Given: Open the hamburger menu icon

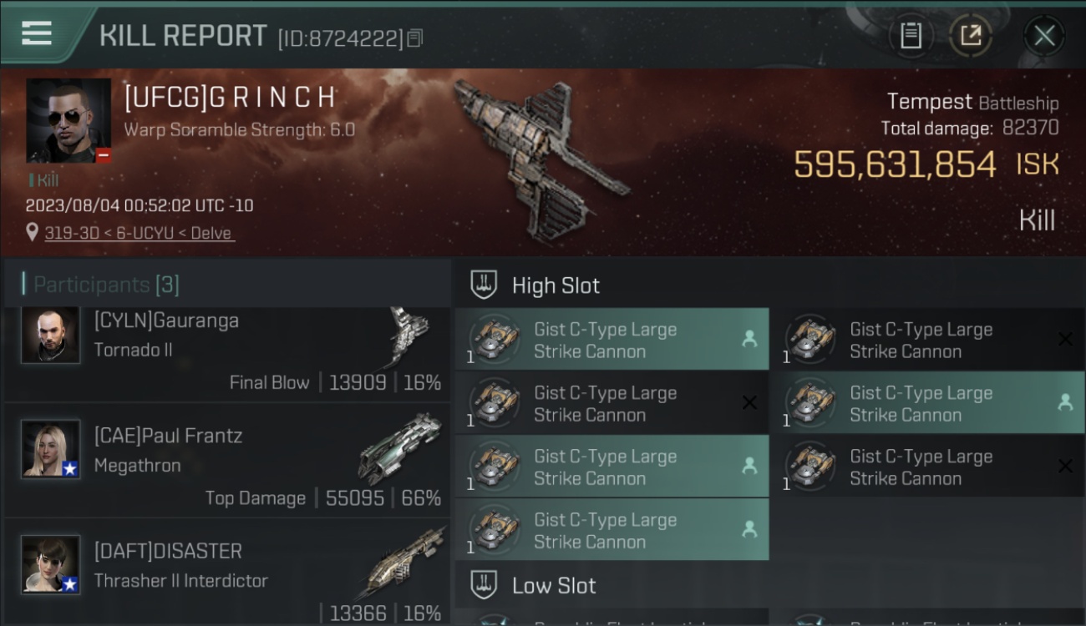Looking at the screenshot, I should pos(37,33).
